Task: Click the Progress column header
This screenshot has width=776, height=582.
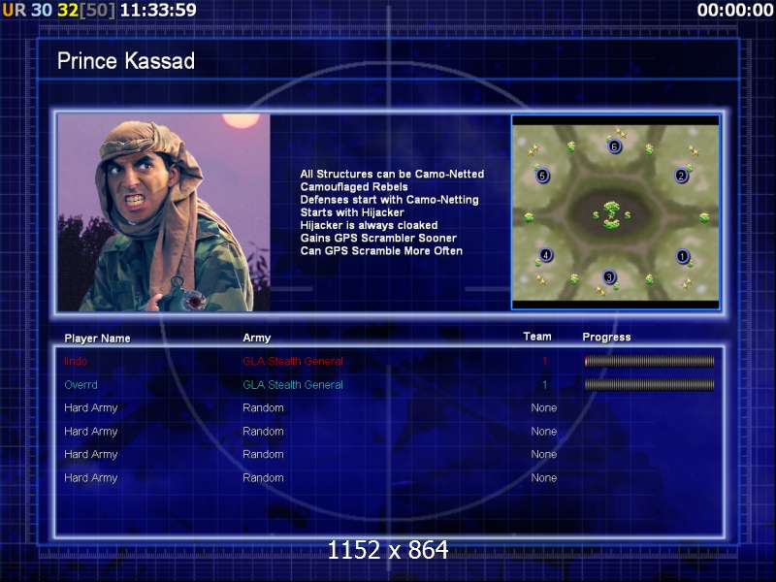Action: (607, 337)
